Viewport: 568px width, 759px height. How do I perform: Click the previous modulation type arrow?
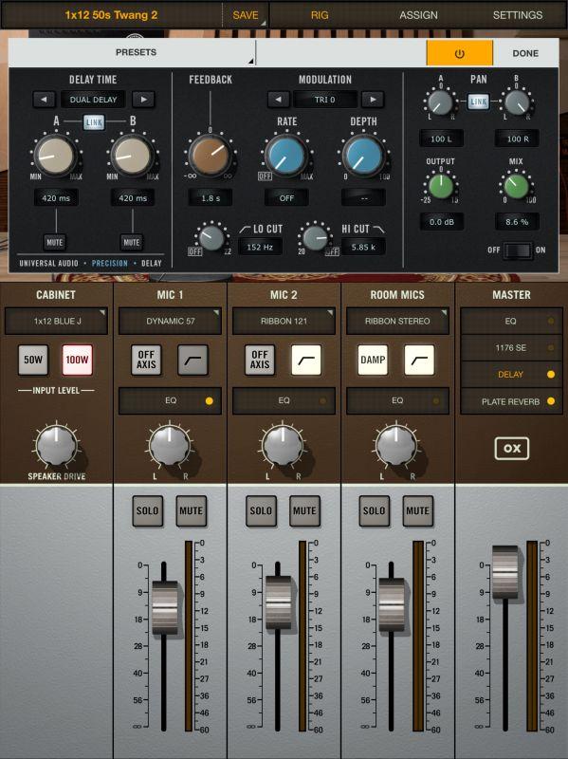click(279, 100)
